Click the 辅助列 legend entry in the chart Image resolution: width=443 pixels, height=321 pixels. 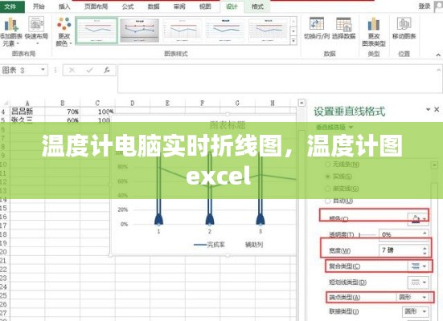tap(254, 245)
